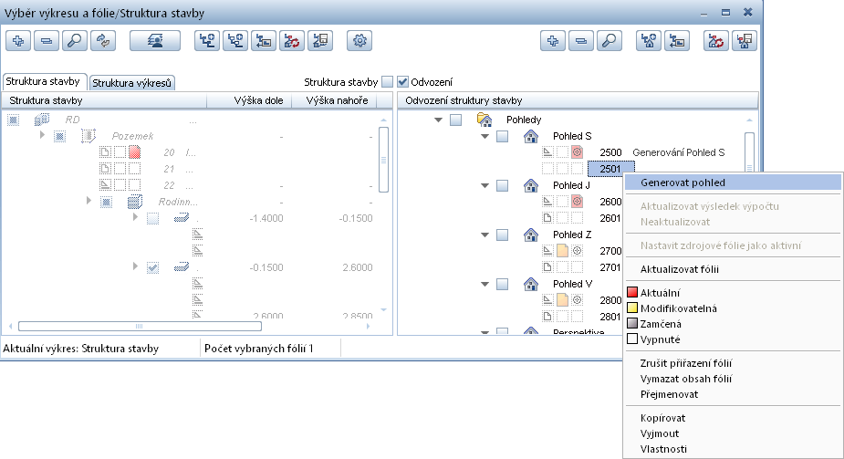Expand the level row with 2.6000 top height

click(135, 266)
